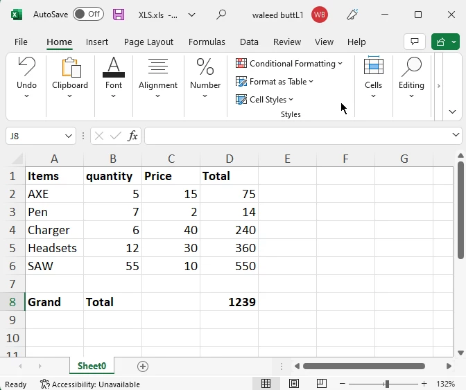Expand the Conditional Formatting dropdown

pos(289,64)
